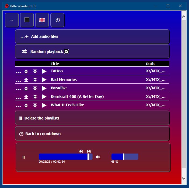Click the track progress seek bar
The width and height of the screenshot is (189, 188).
click(66, 157)
